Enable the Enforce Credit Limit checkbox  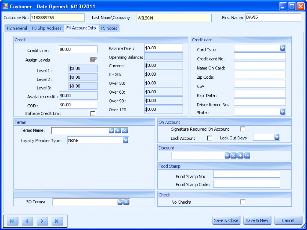tap(93, 113)
